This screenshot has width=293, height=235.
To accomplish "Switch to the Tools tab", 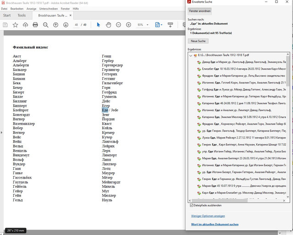I will point(22,15).
